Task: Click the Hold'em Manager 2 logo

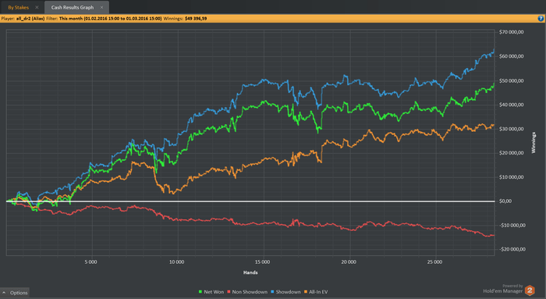Action: pyautogui.click(x=530, y=290)
